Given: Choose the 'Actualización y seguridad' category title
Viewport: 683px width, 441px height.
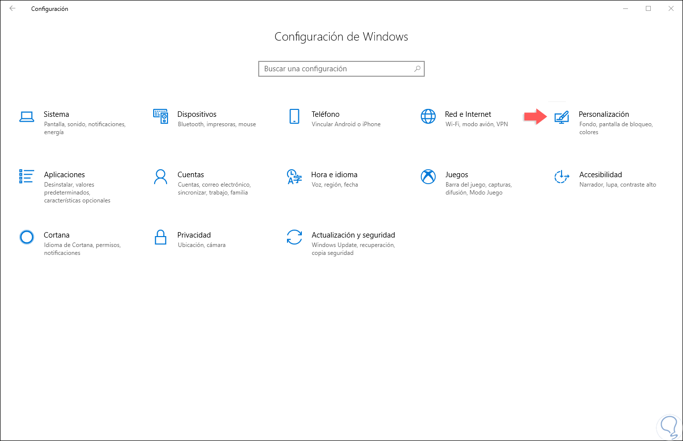Looking at the screenshot, I should pos(353,235).
